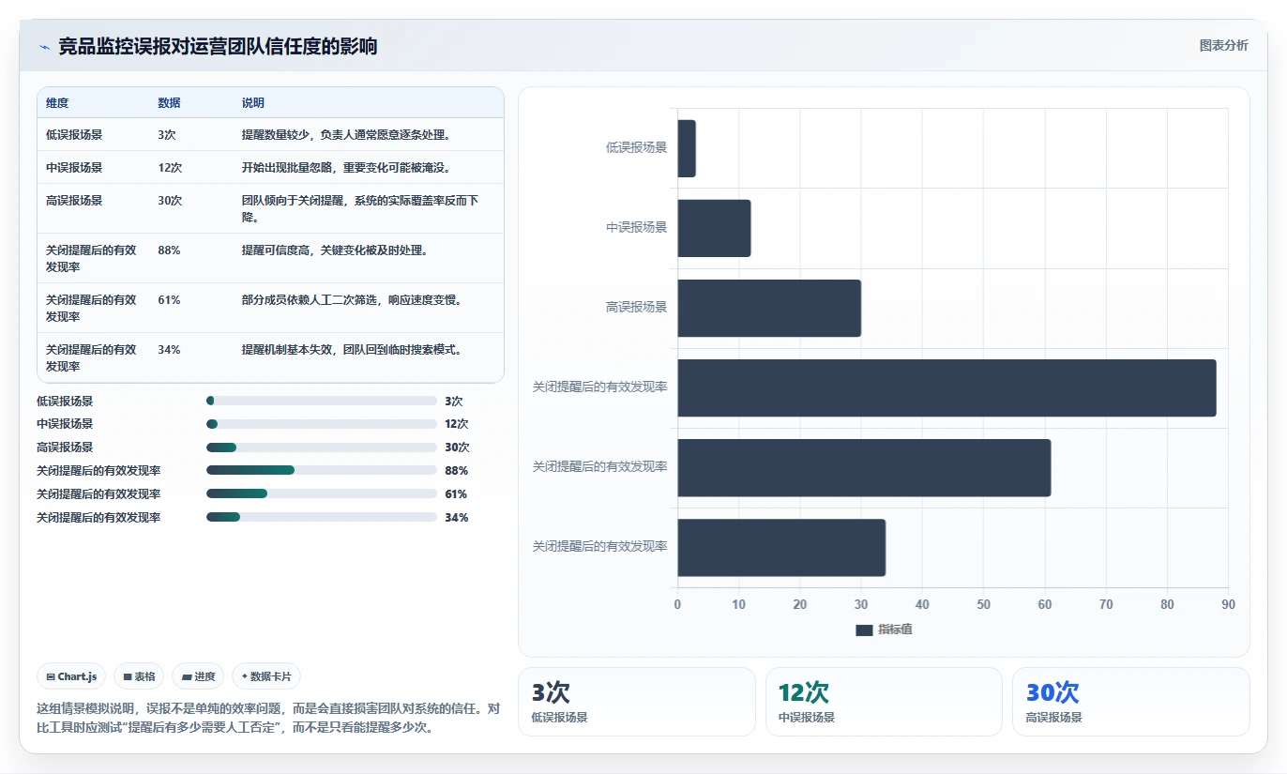Click the 数据 column header
The height and width of the screenshot is (774, 1287).
coord(169,103)
